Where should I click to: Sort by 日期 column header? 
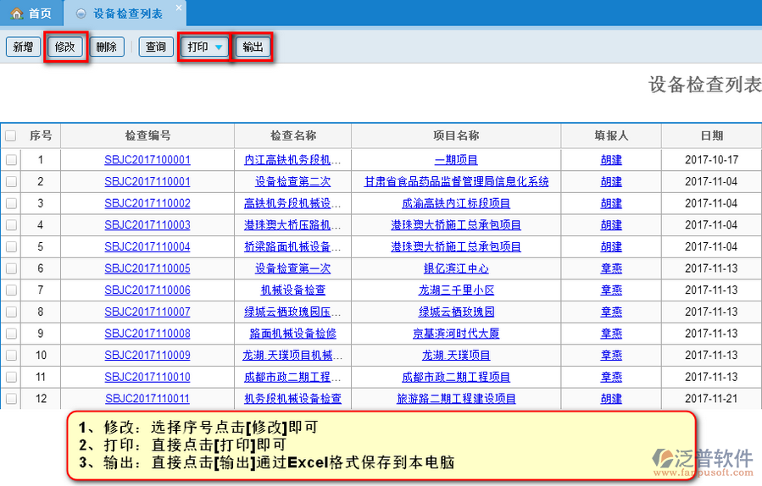[x=711, y=135]
